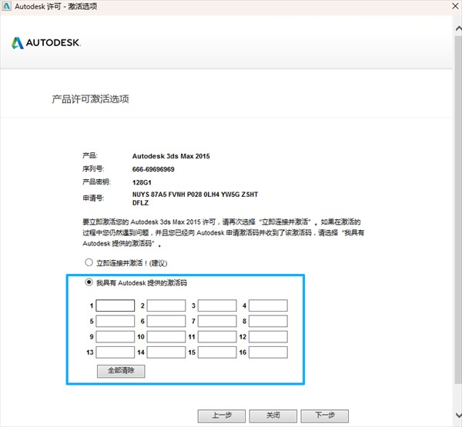
Task: Click activation code box number 10
Action: pos(166,337)
